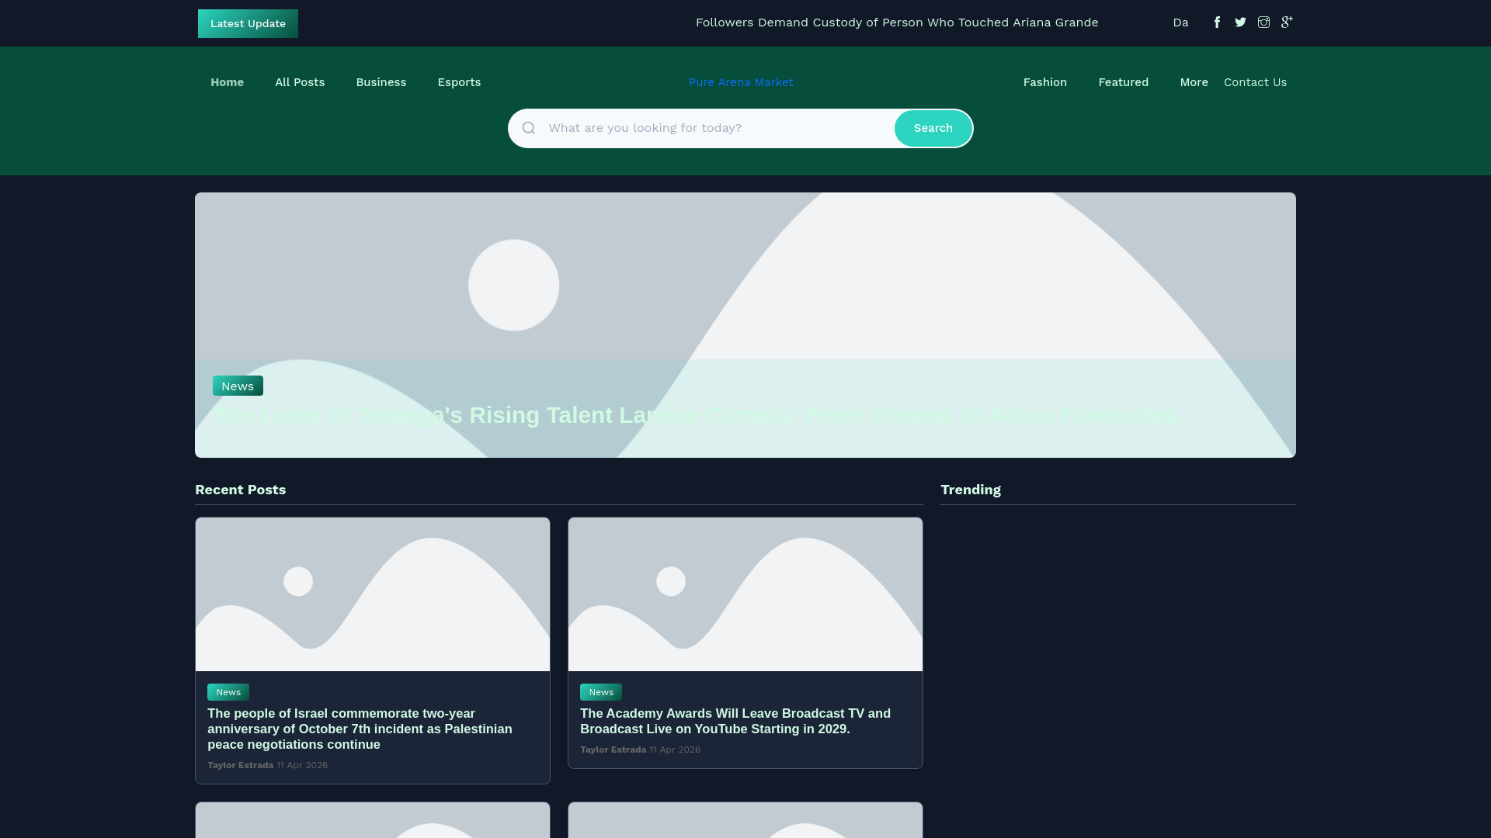This screenshot has height=838, width=1491.
Task: Click 11 Apr 2026 date on Israel post
Action: point(302,765)
